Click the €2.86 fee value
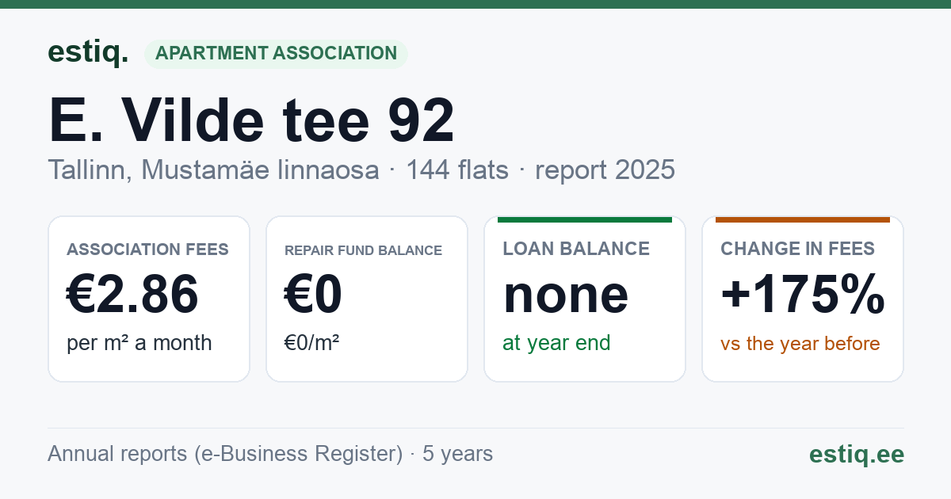951x499 pixels. click(x=132, y=295)
